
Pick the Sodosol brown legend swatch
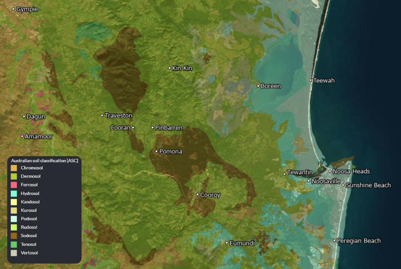click(x=14, y=236)
